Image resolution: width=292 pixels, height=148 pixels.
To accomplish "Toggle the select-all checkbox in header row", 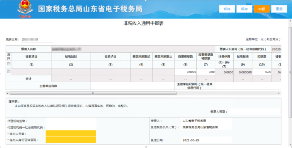I will (x=8, y=64).
